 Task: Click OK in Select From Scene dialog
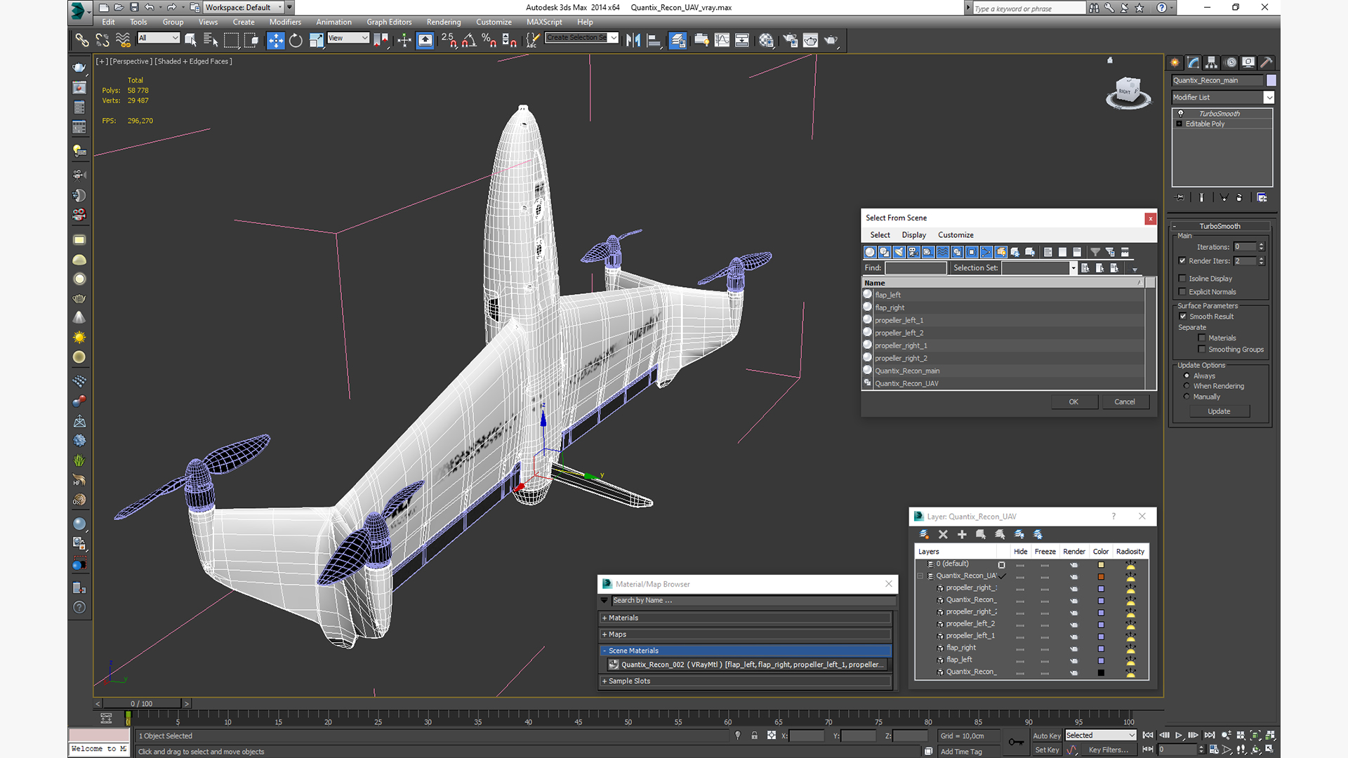pos(1073,401)
